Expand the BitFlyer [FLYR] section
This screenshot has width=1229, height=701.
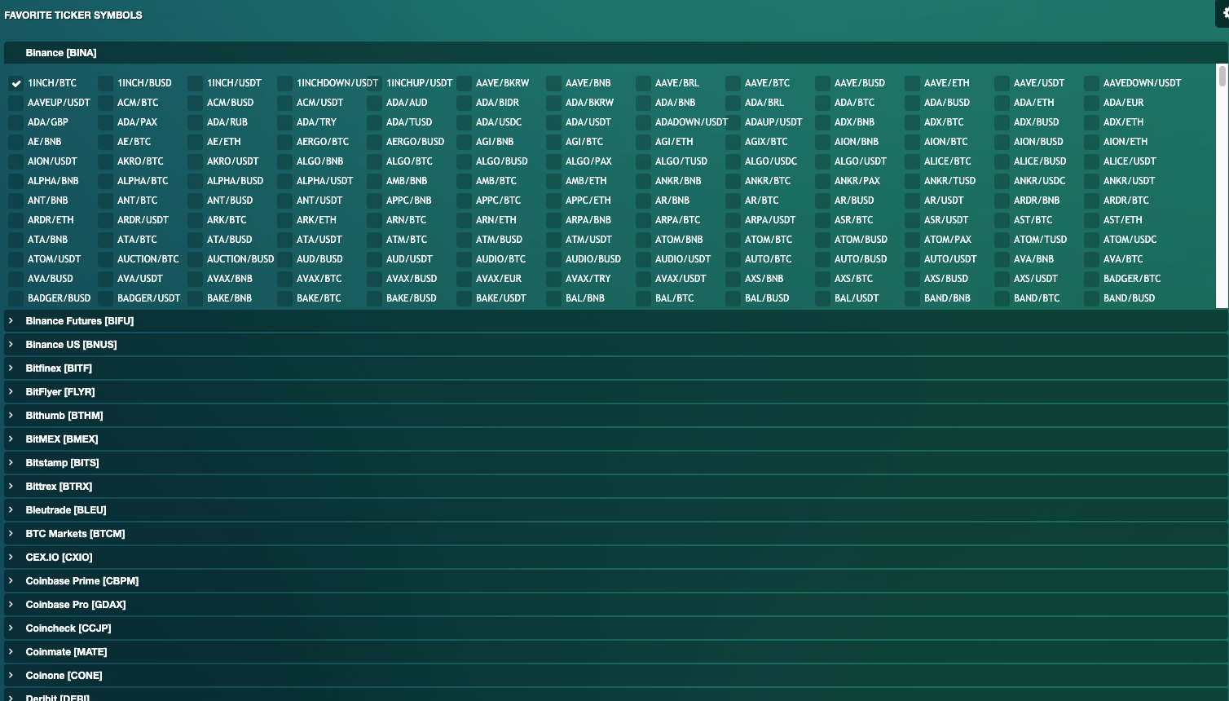(x=615, y=392)
